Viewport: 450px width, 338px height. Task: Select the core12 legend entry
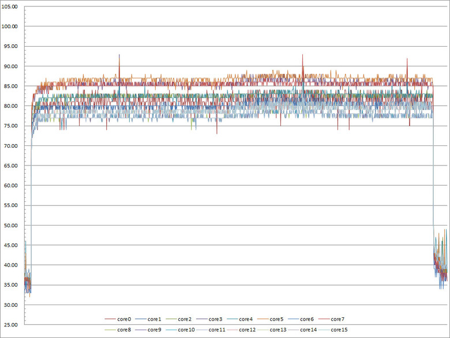(x=241, y=330)
